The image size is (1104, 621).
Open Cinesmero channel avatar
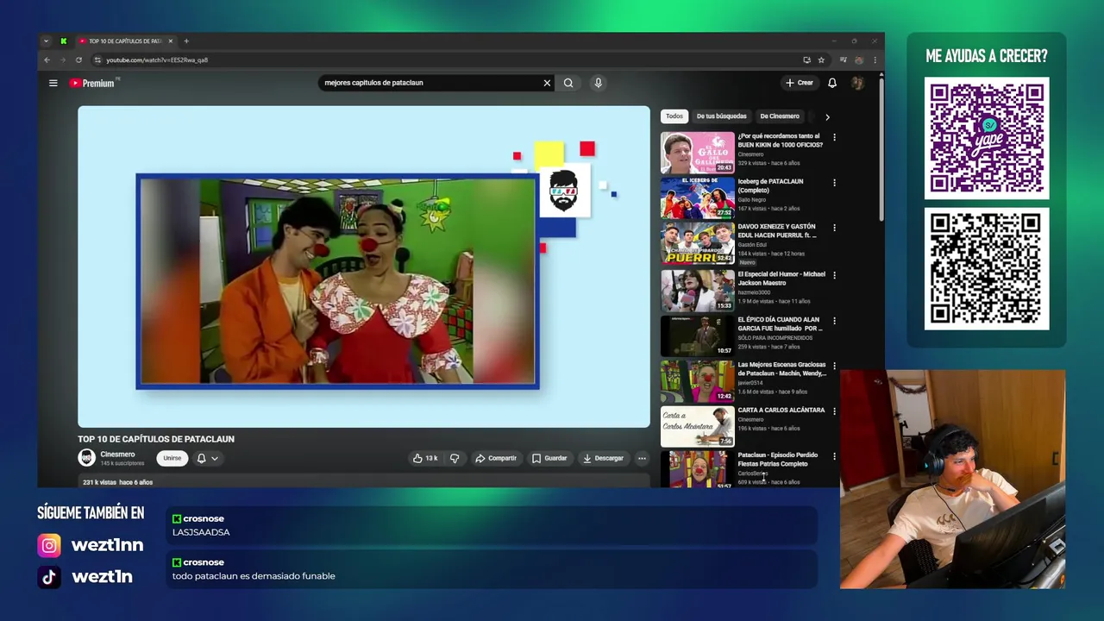86,458
